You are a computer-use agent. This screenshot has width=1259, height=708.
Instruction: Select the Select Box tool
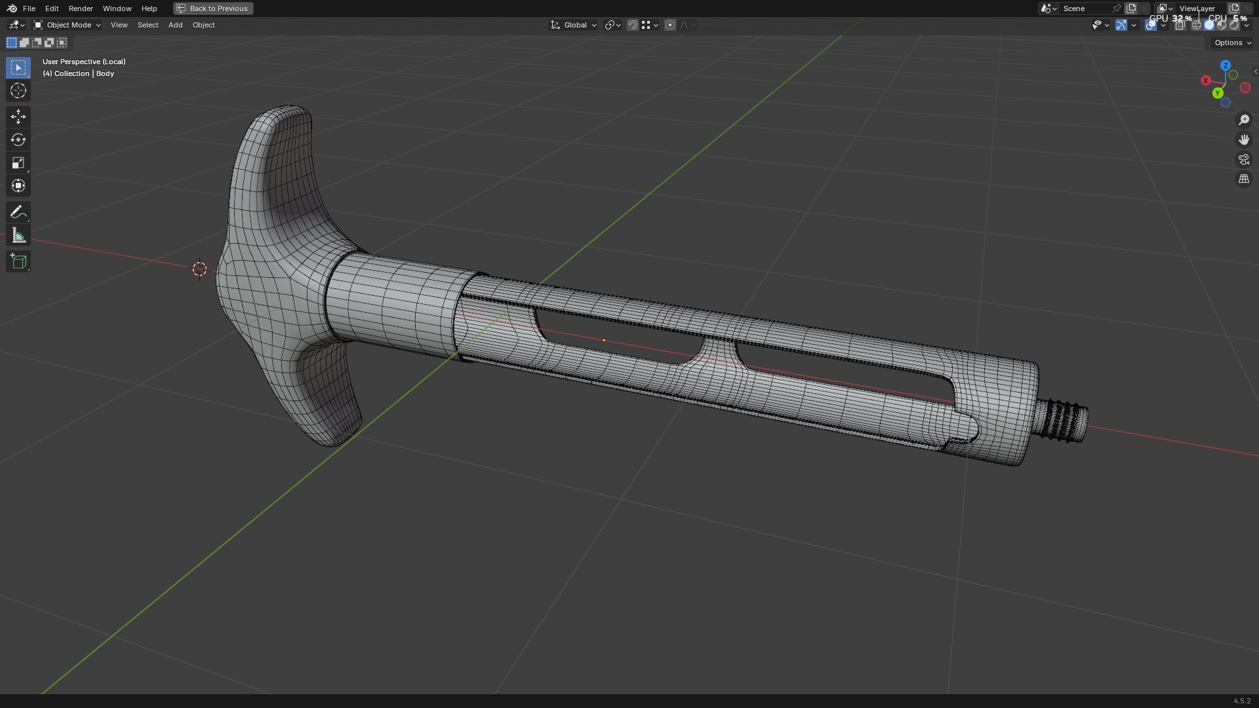18,68
